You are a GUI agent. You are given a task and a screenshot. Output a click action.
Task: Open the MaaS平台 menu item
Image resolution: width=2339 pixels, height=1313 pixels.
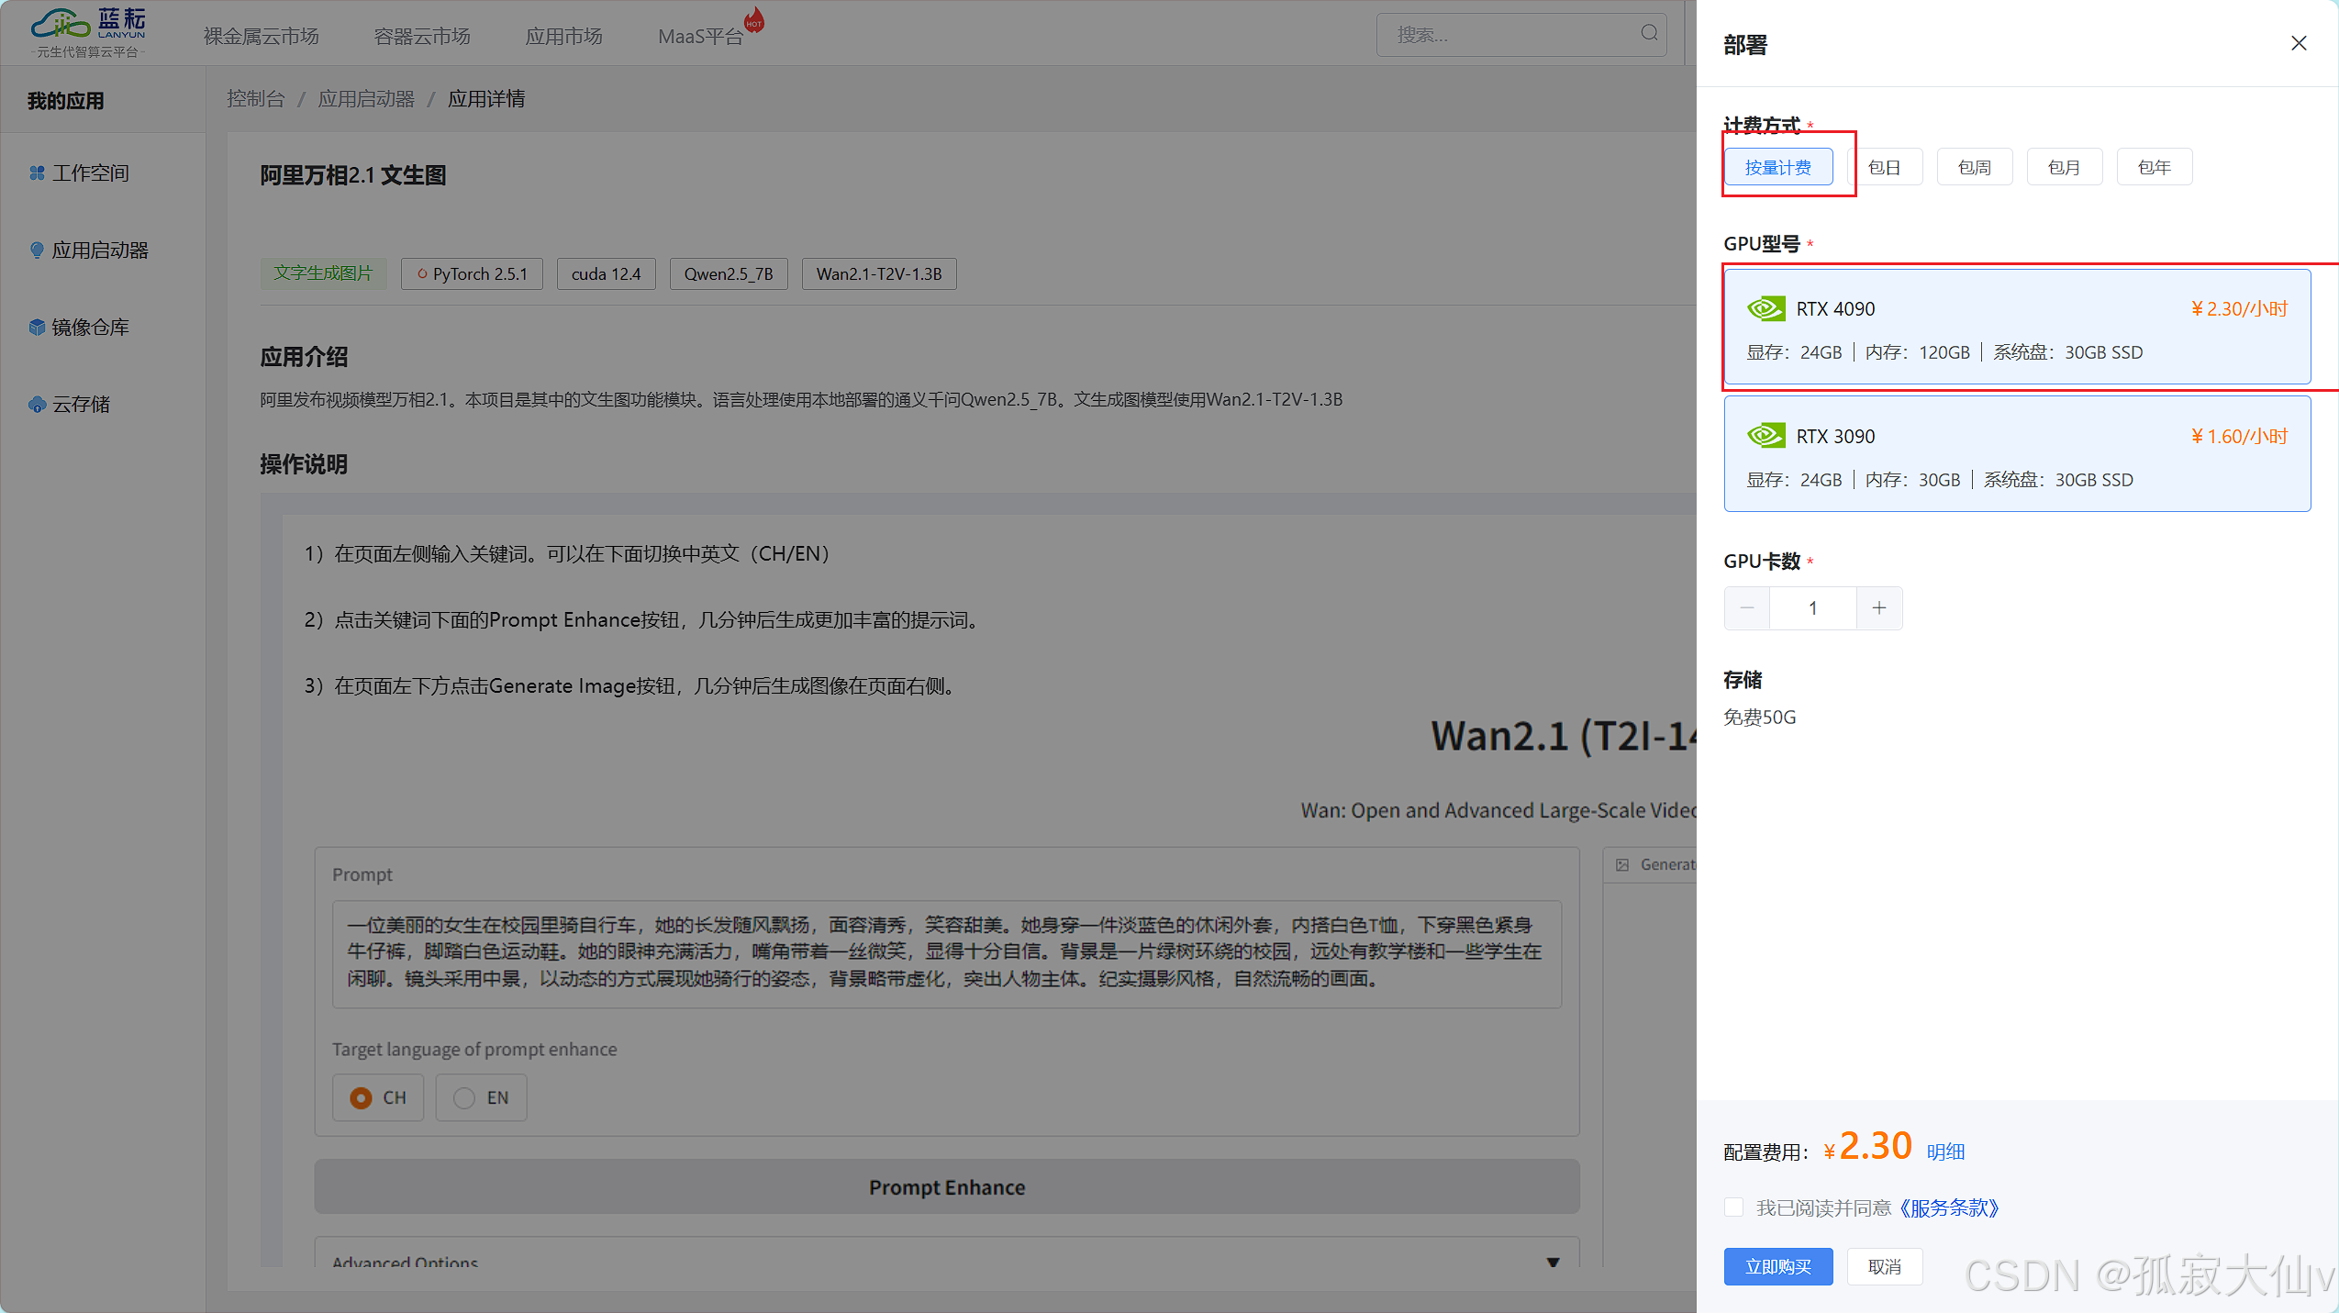click(700, 37)
